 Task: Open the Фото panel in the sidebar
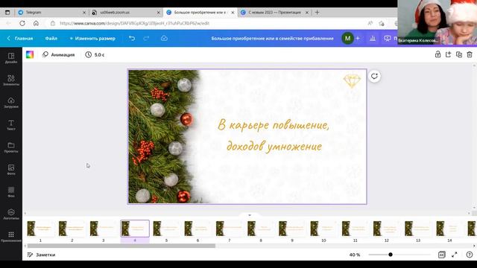(11, 170)
